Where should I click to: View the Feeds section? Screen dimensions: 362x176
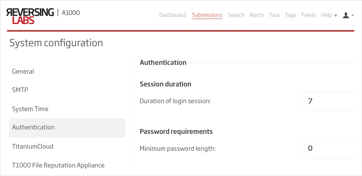coord(308,15)
